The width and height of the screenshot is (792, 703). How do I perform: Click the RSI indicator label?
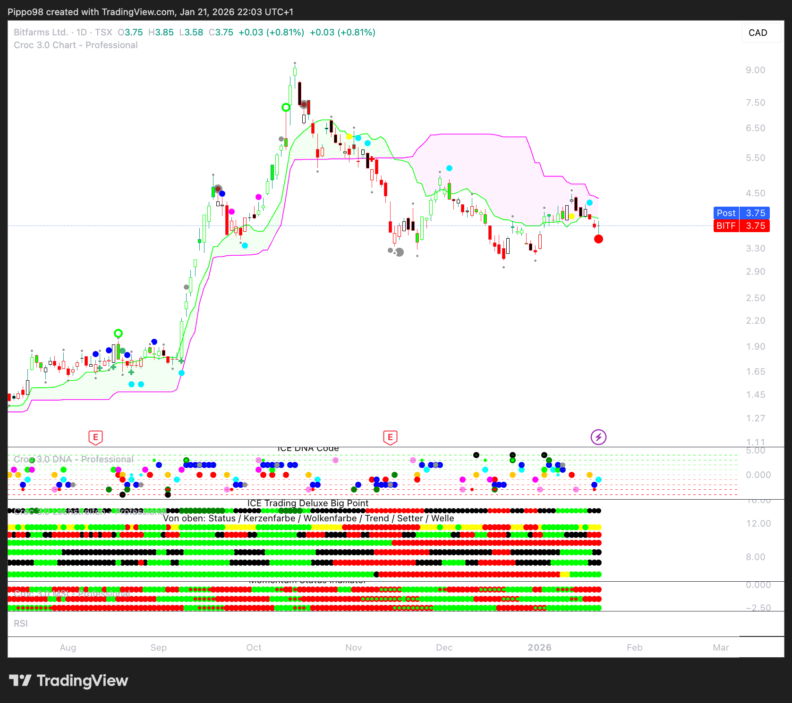(21, 624)
